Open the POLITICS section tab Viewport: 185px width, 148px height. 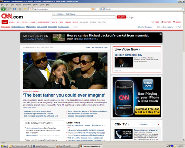25,22
